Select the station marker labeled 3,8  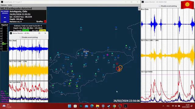click(x=71, y=64)
